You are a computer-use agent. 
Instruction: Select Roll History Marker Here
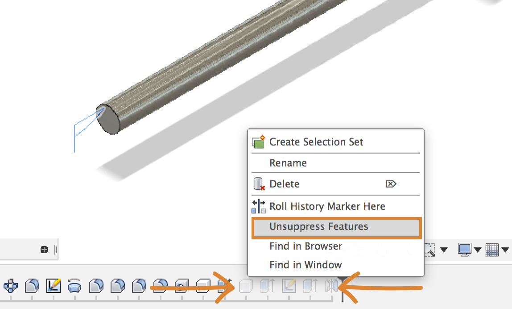[x=336, y=206]
